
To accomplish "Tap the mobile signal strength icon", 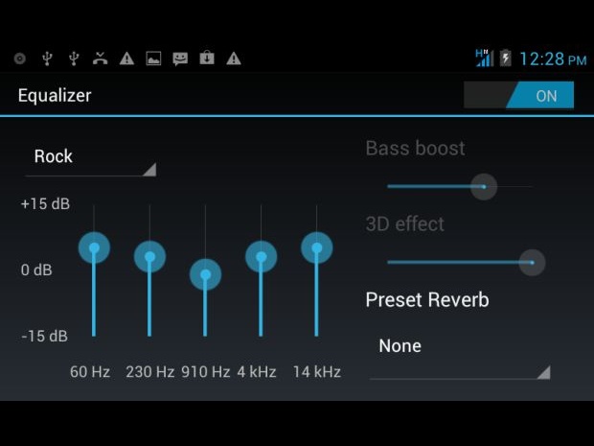I will 485,59.
